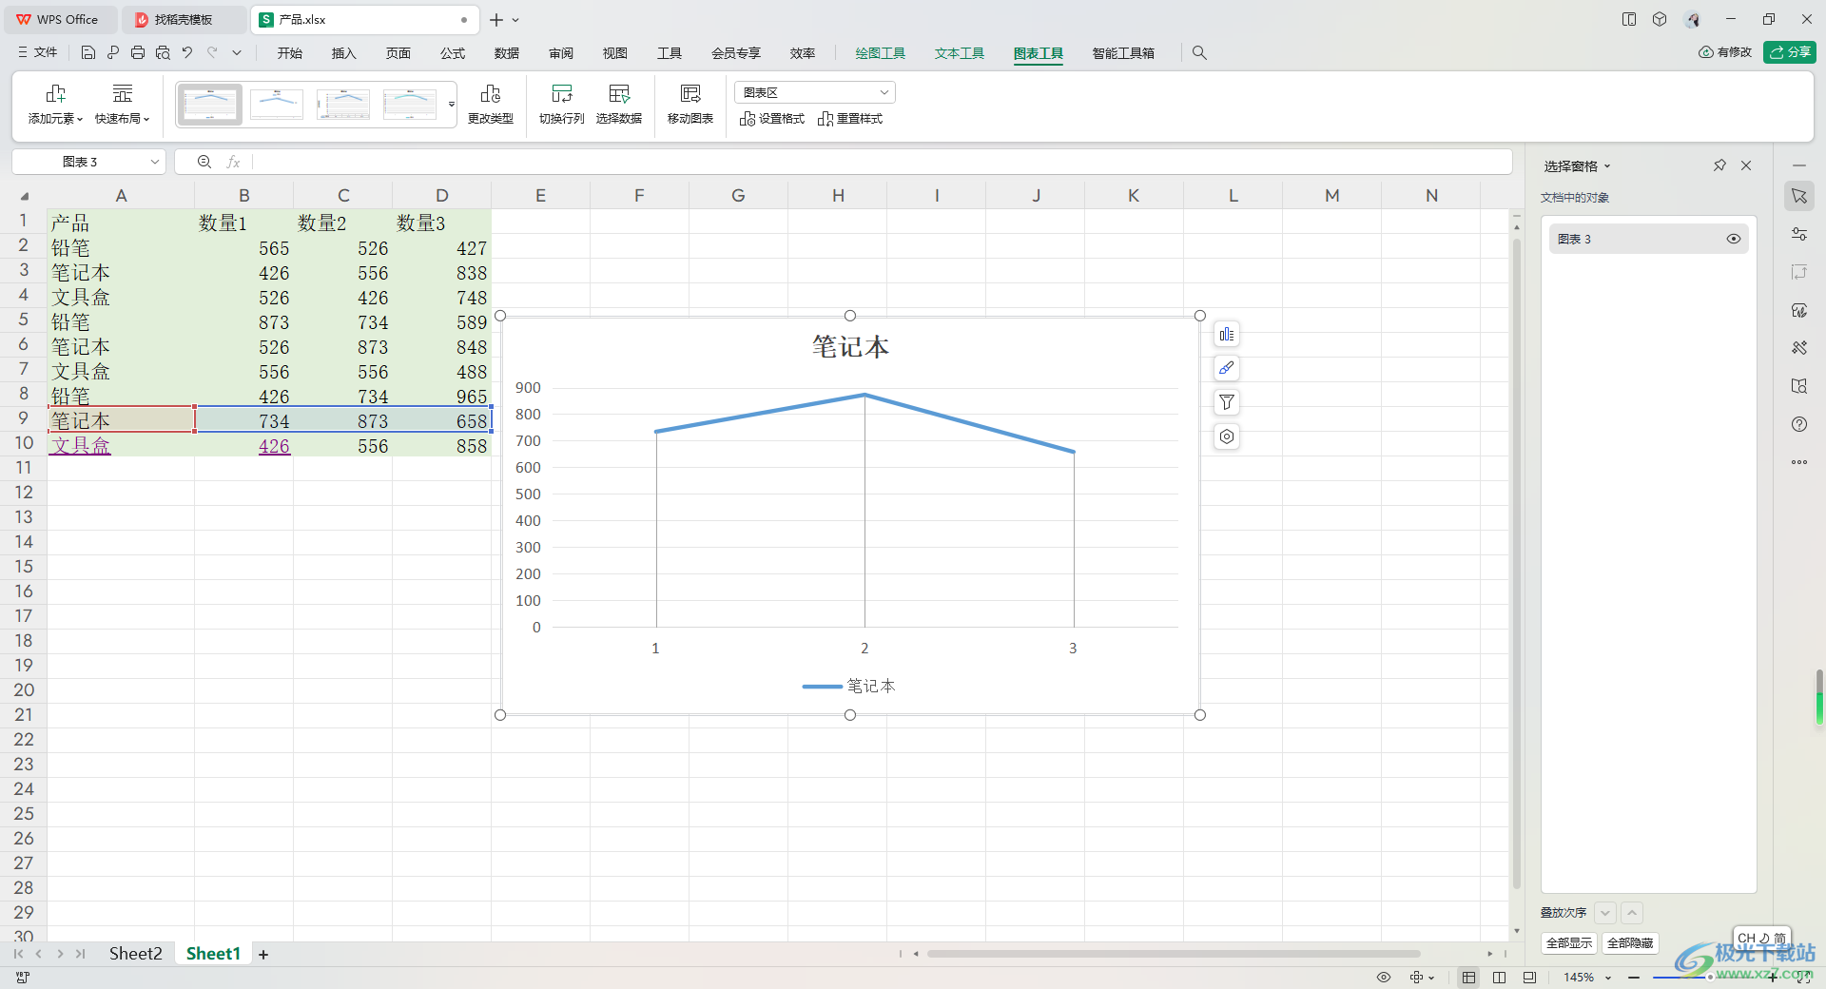Click Change Chart Type (更改类型)
This screenshot has height=989, width=1826.
coord(491,105)
